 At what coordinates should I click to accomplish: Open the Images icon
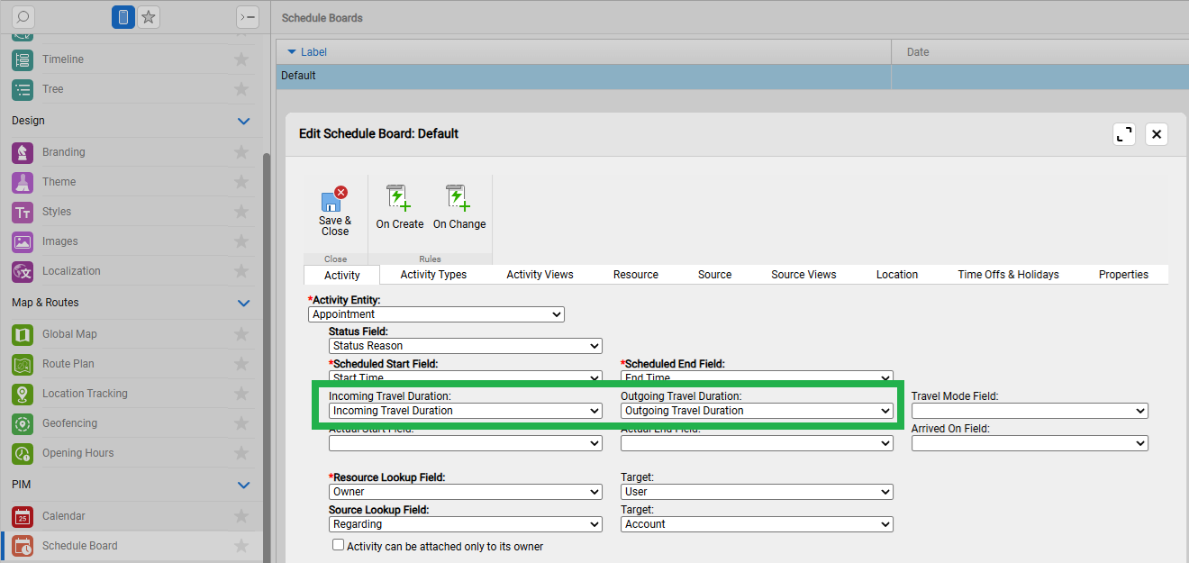[x=23, y=241]
